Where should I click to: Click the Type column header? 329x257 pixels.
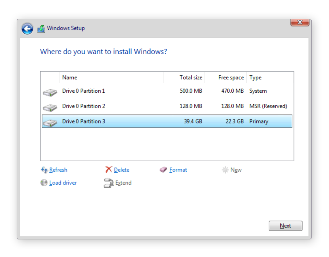tap(255, 78)
